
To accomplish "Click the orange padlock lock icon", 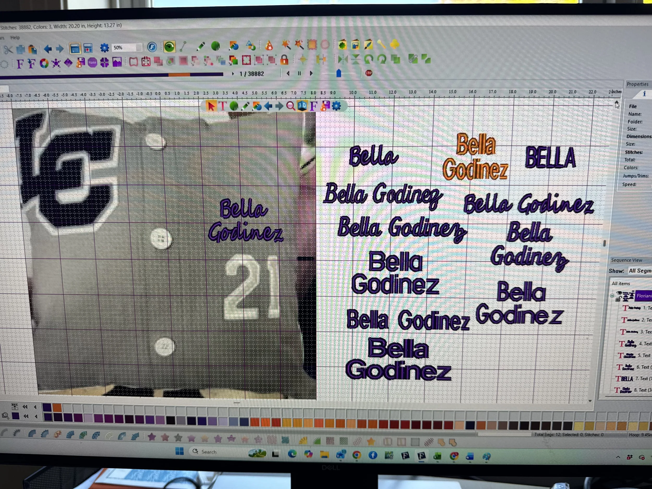I will click(x=284, y=60).
